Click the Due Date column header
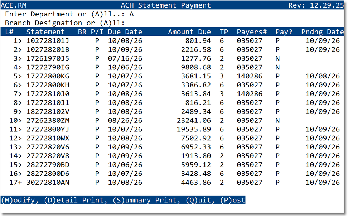Screen dimensions: 348x217 tap(125, 32)
